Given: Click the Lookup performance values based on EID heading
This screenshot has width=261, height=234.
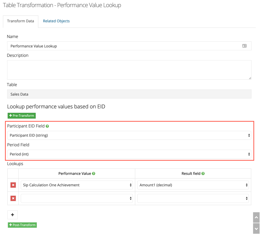Looking at the screenshot, I should tap(56, 107).
